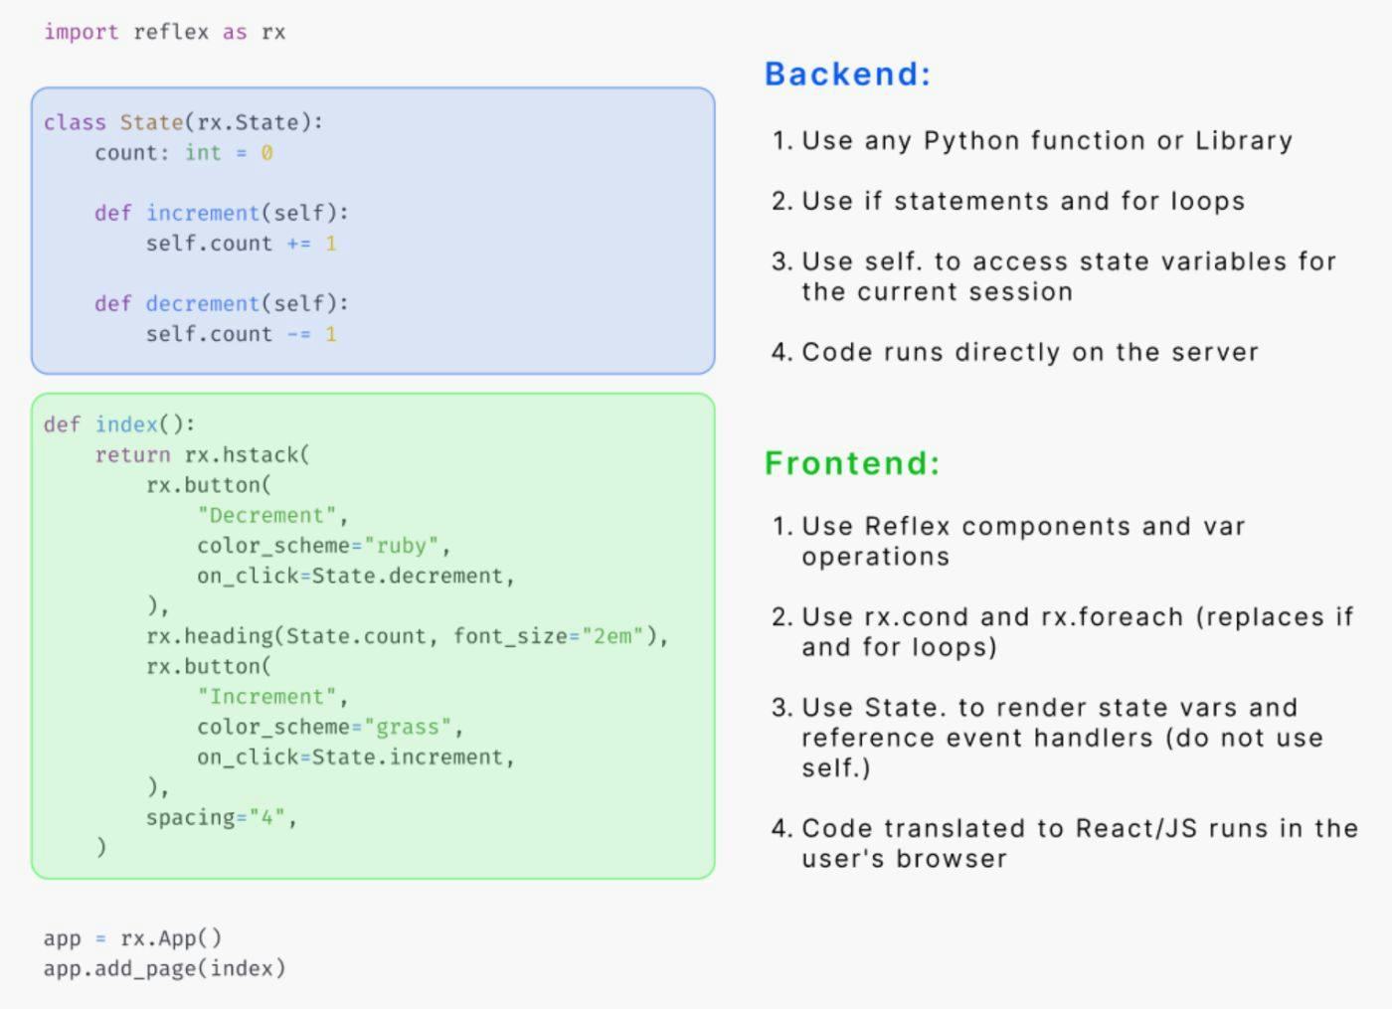Click "Code runs directly on the server"
This screenshot has height=1009, width=1392.
point(1029,353)
